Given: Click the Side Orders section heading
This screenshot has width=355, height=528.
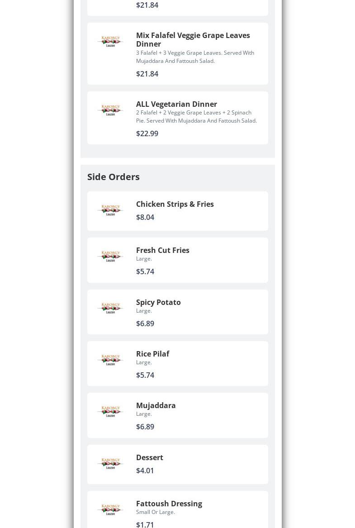Looking at the screenshot, I should click(x=113, y=177).
